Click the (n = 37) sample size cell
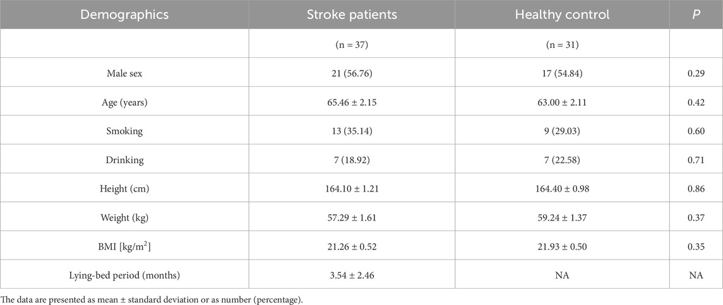Image resolution: width=723 pixels, height=305 pixels. point(352,45)
